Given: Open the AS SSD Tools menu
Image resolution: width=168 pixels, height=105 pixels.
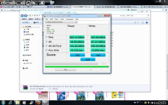Looking at the screenshot, I should (x=62, y=19).
